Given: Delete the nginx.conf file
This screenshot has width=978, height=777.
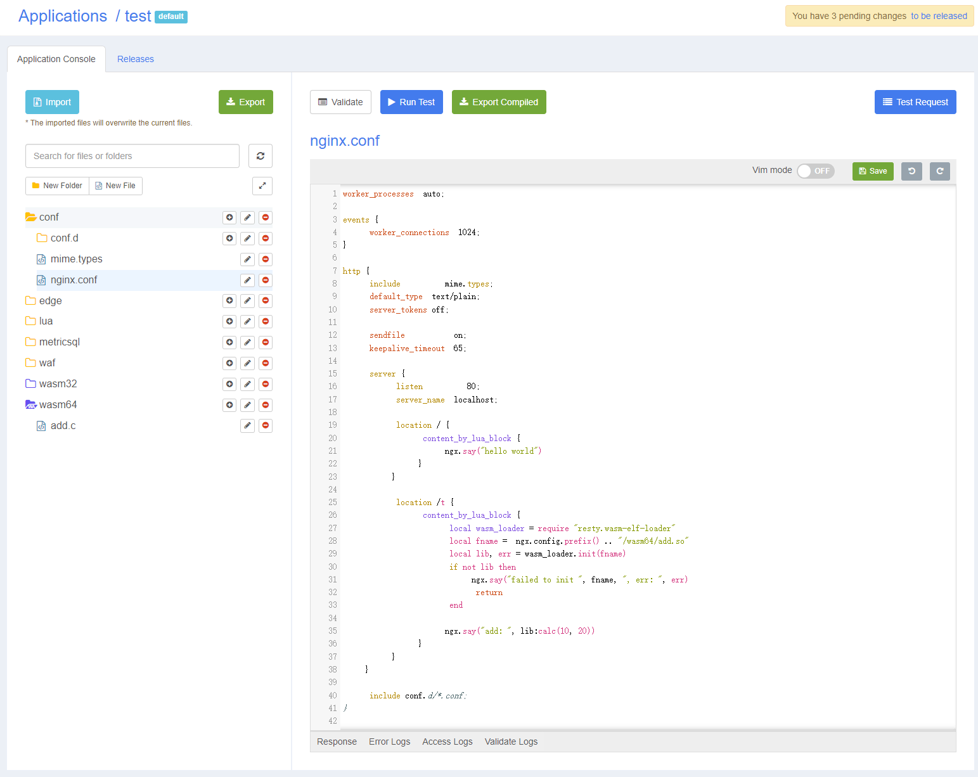Looking at the screenshot, I should point(266,280).
